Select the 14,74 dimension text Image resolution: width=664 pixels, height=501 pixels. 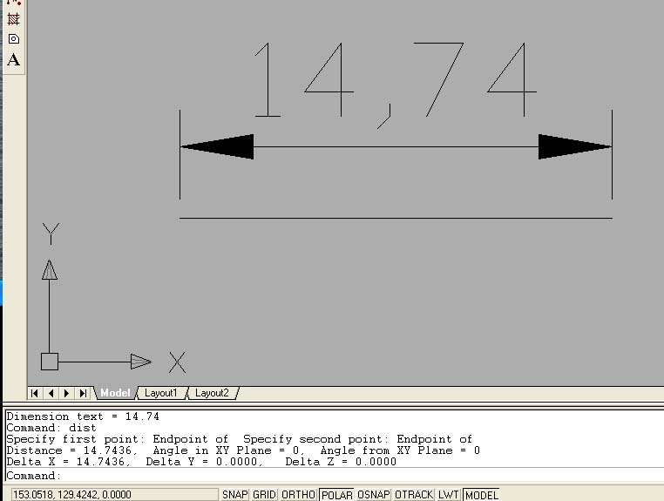coord(396,85)
